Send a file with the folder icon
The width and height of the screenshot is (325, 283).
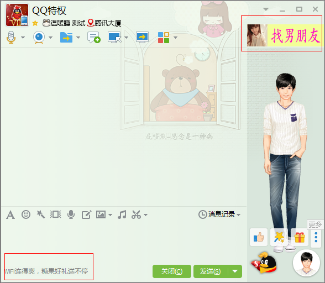coord(66,38)
